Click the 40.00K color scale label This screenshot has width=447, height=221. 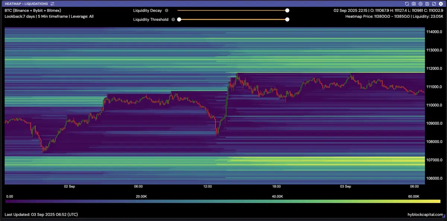[x=277, y=196]
